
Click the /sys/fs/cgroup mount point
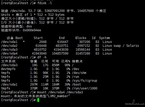(85, 81)
